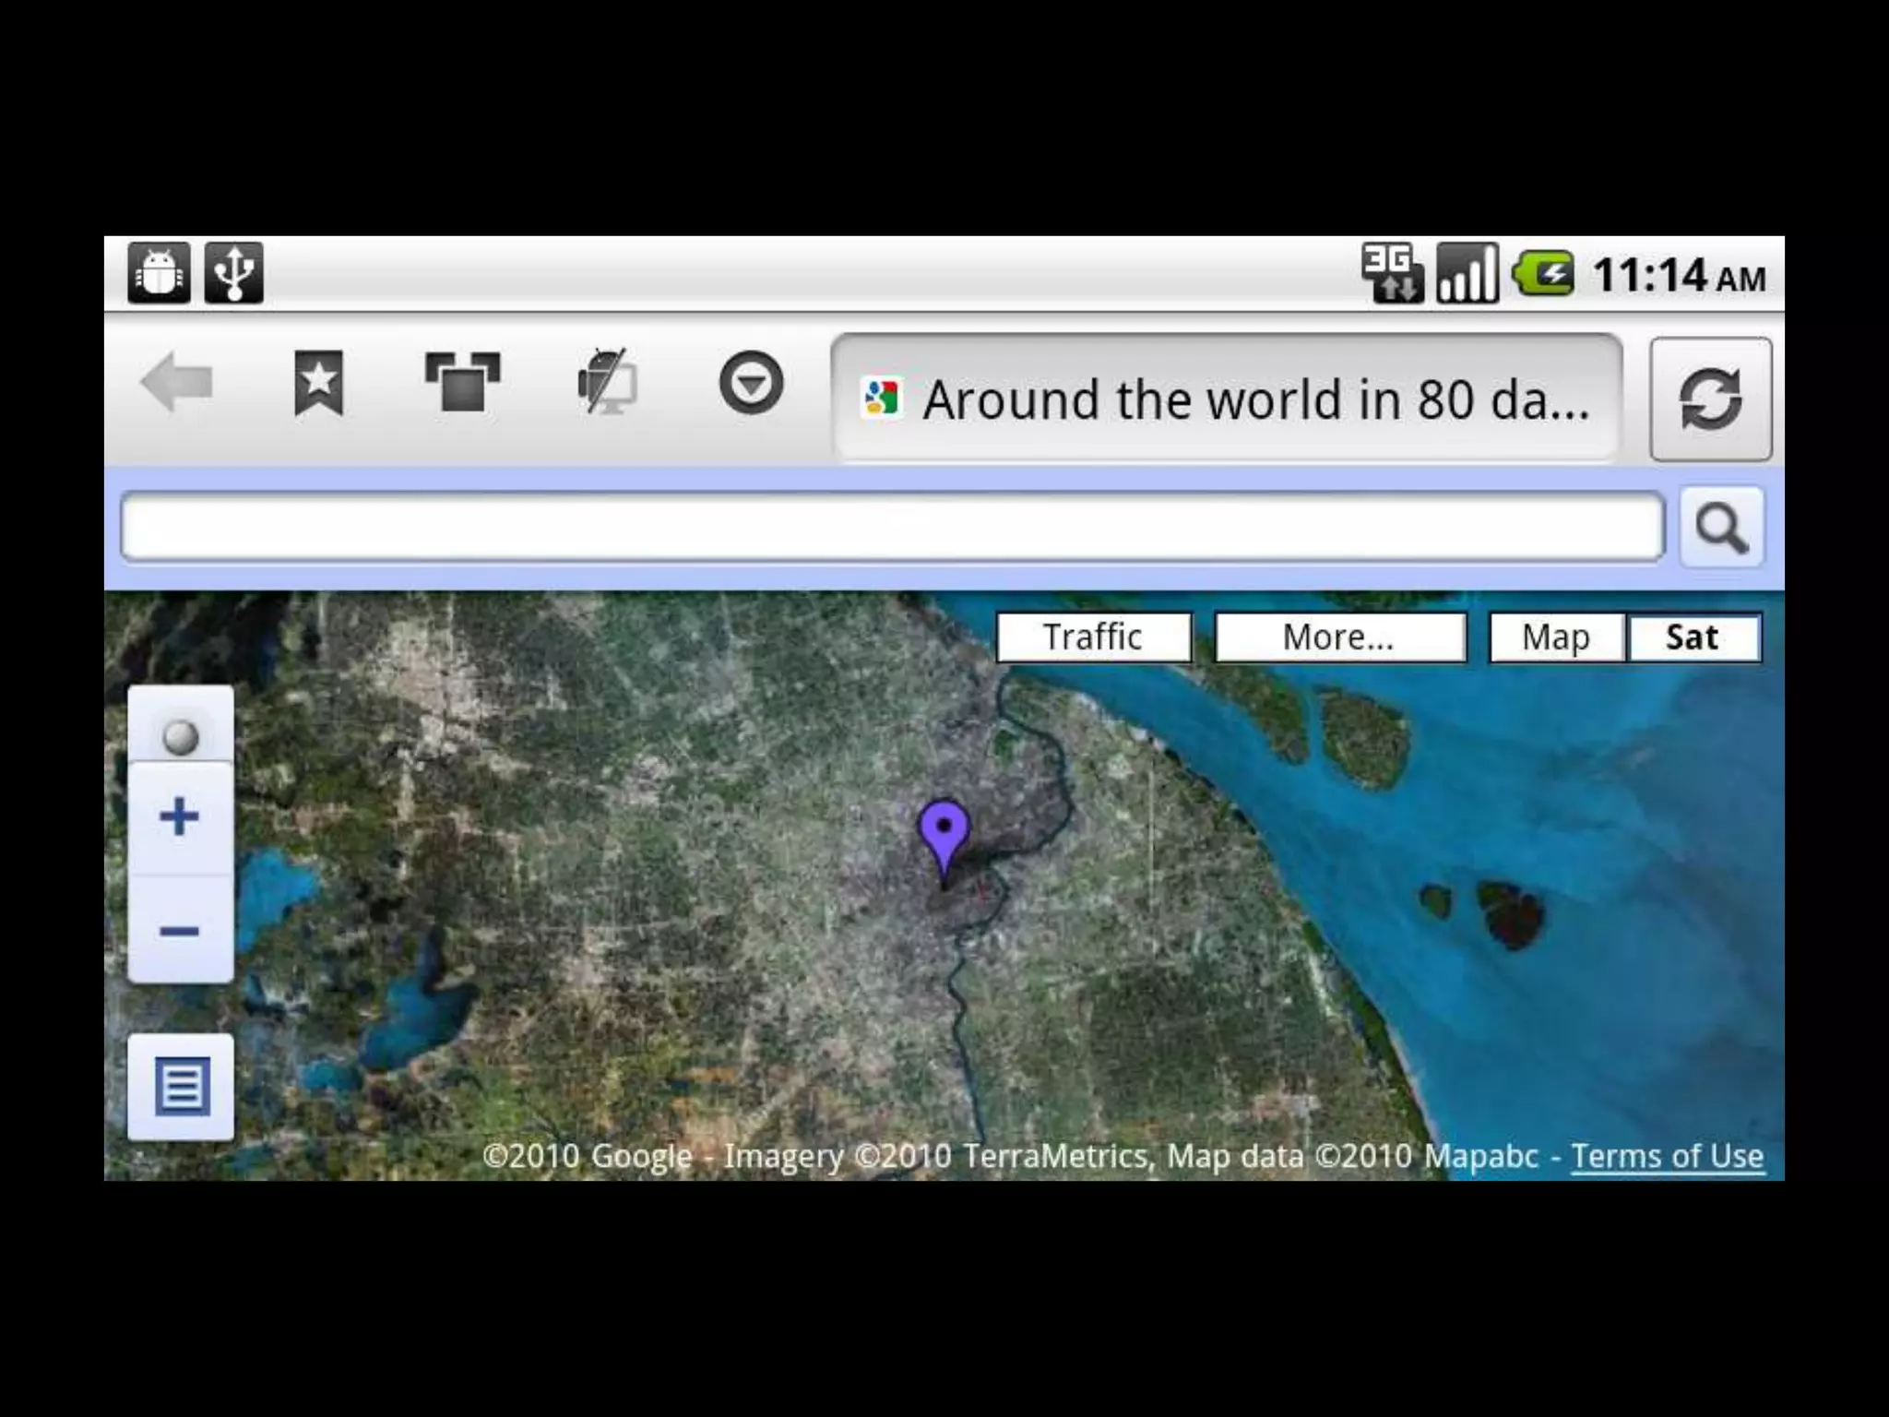Tap the USB connection status icon

pos(234,273)
